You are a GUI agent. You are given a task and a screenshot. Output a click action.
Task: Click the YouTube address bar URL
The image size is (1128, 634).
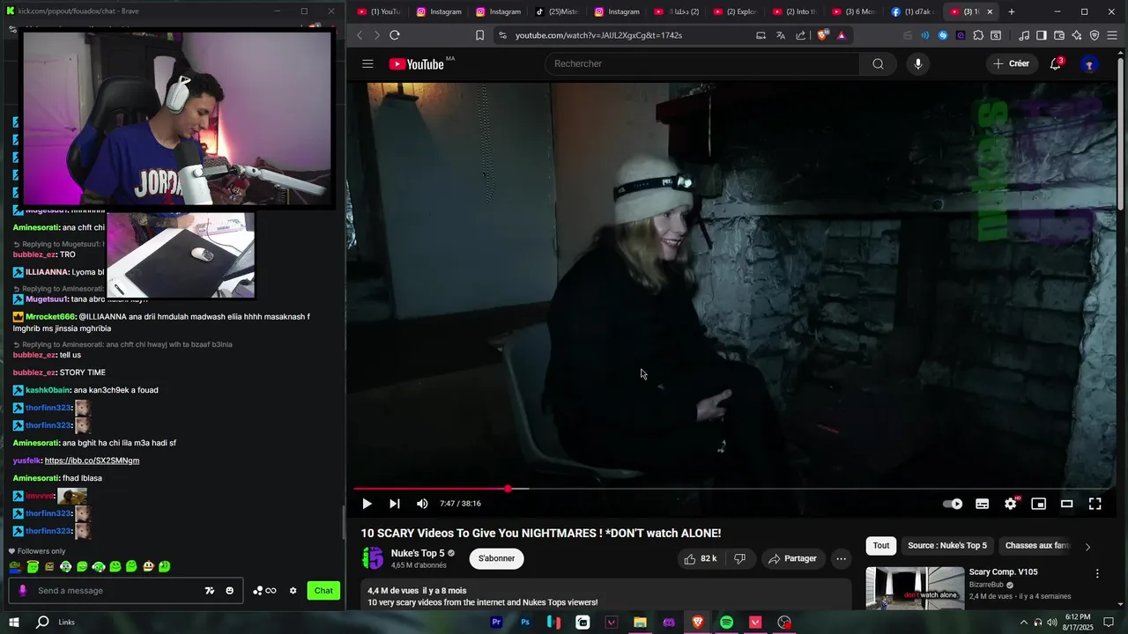tap(598, 35)
